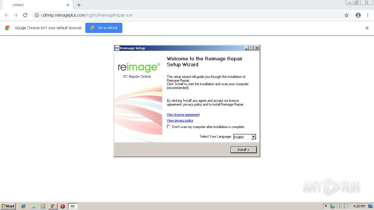Screen dimensions: 374x210
Task: Click Set as default browser button
Action: [x=104, y=28]
